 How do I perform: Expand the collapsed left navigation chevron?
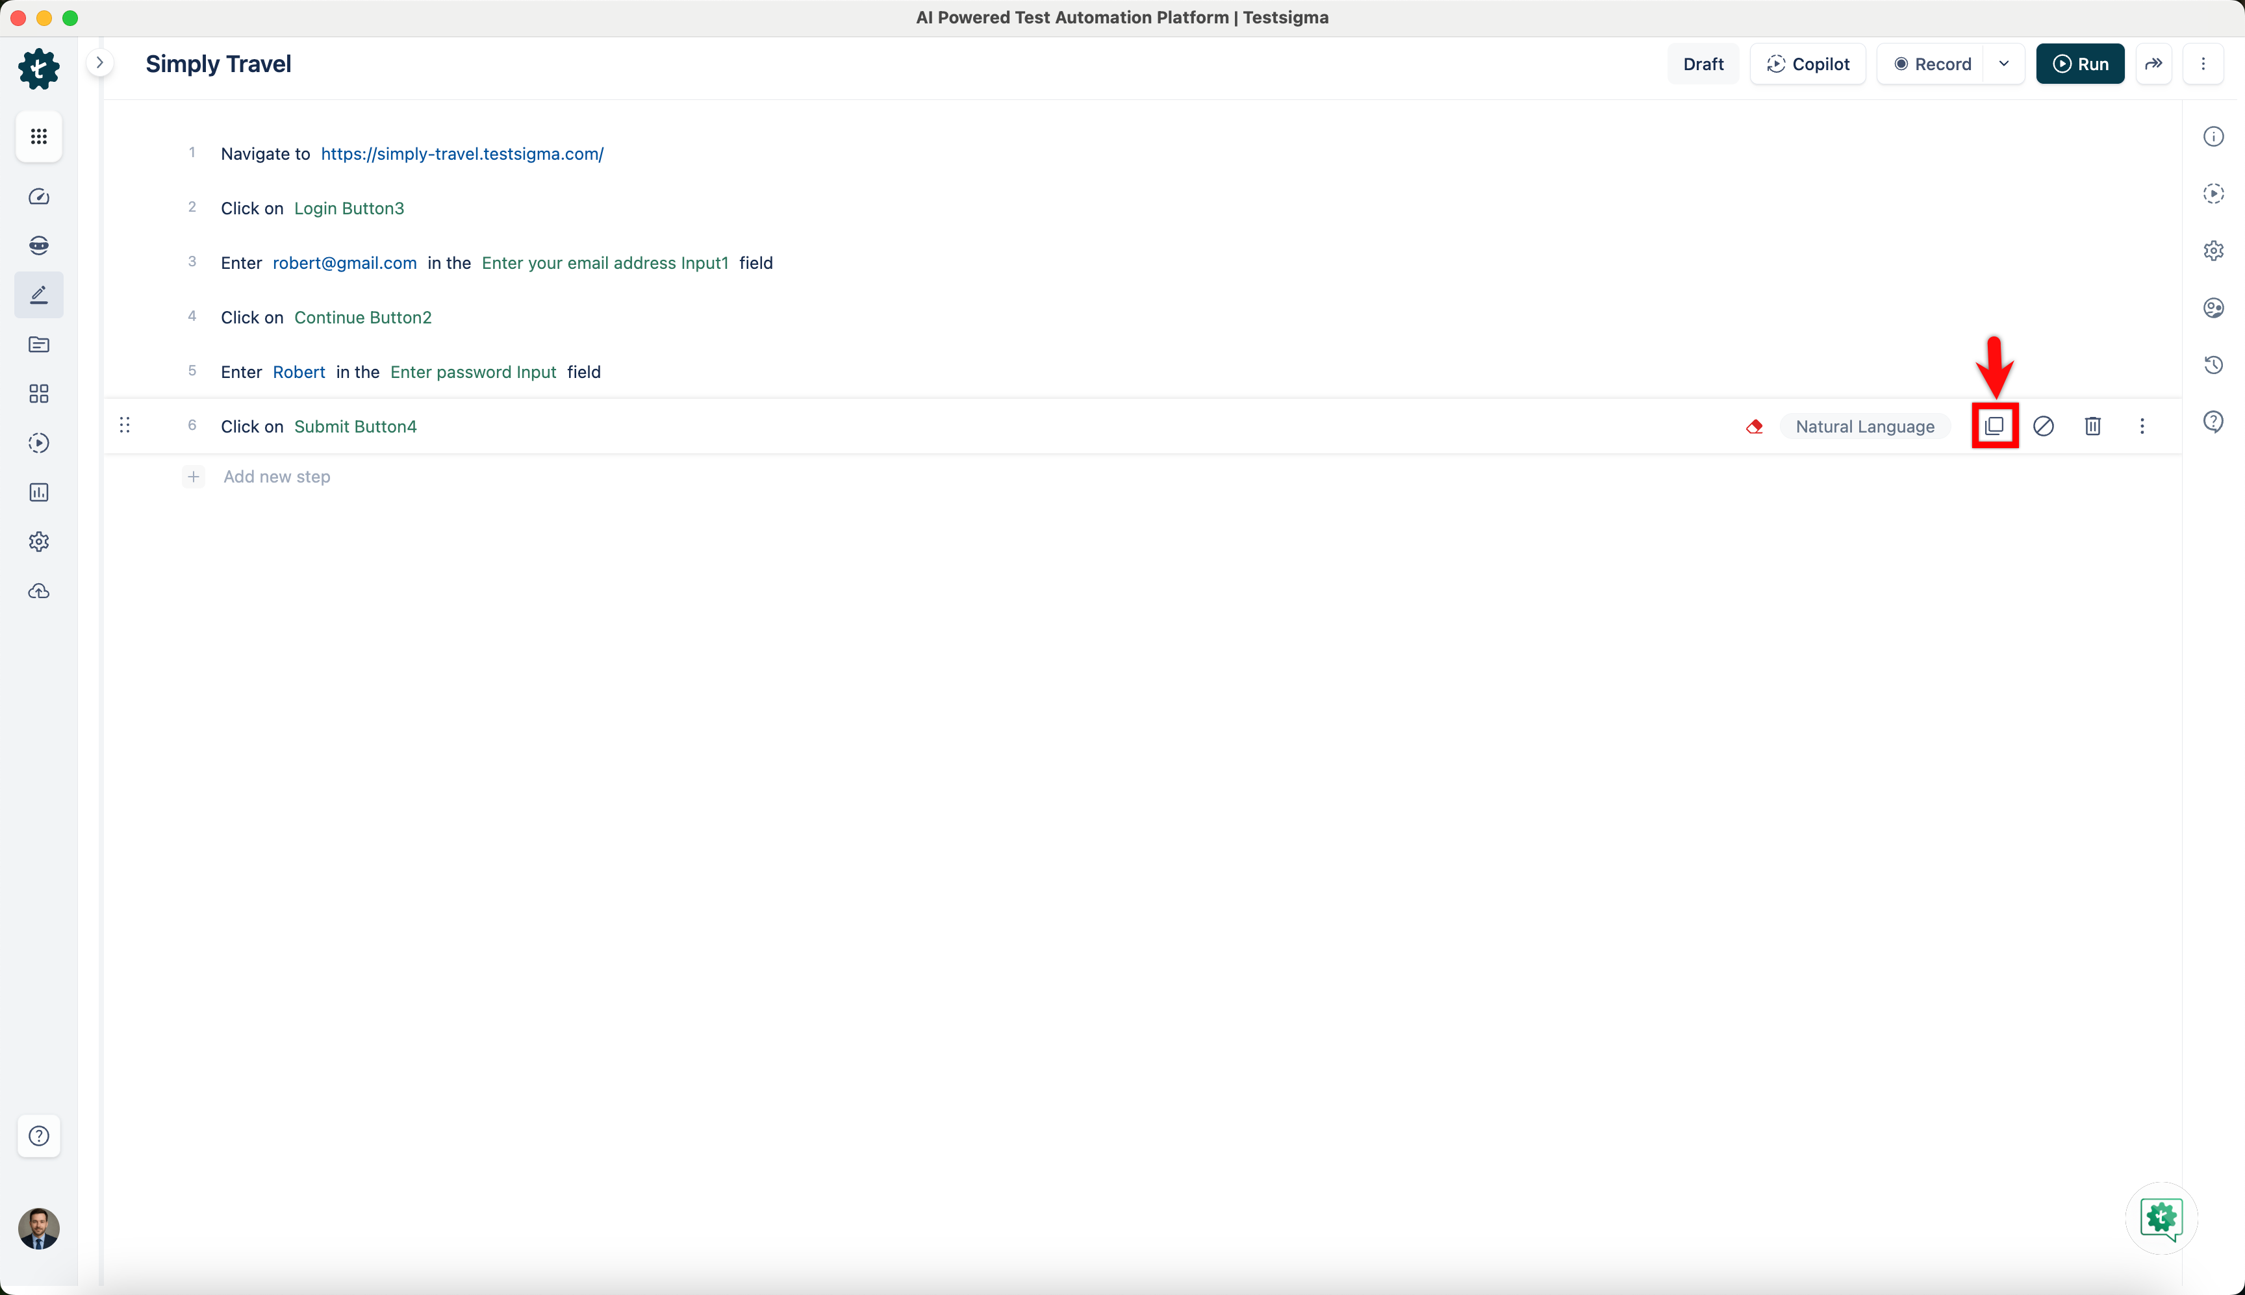[99, 63]
